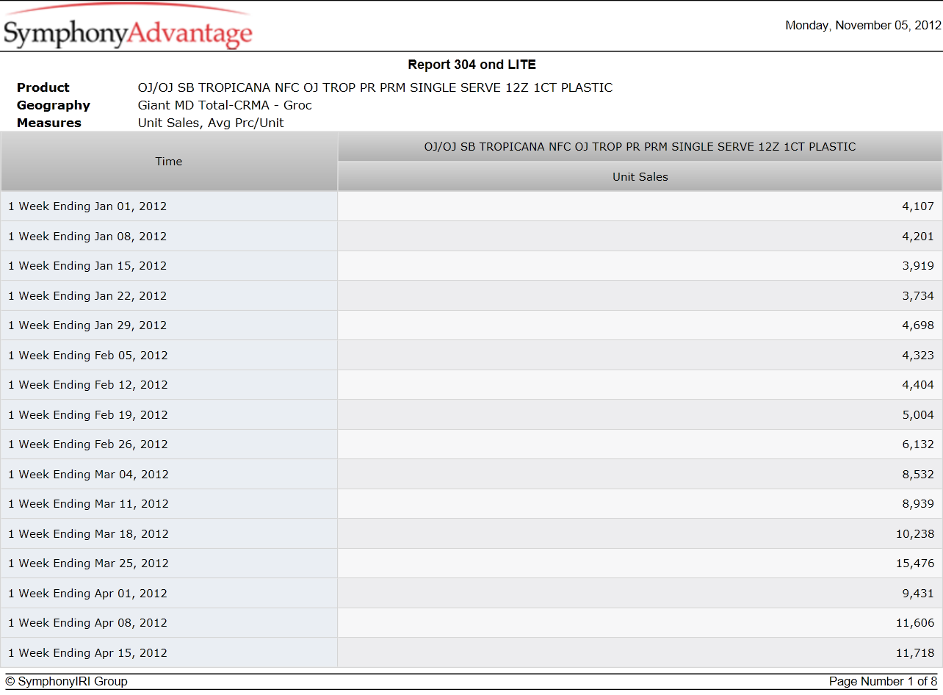Click the unit sales value 10,238
The height and width of the screenshot is (695, 943).
(915, 533)
